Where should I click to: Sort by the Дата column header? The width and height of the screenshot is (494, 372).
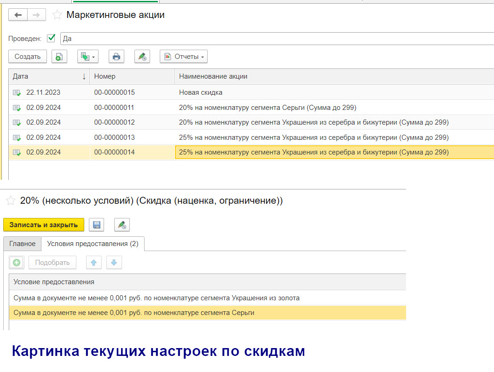[49, 76]
